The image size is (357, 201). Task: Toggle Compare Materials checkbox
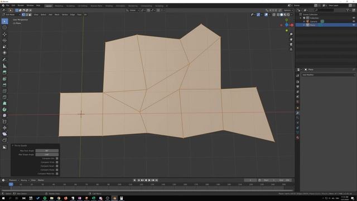click(x=57, y=174)
